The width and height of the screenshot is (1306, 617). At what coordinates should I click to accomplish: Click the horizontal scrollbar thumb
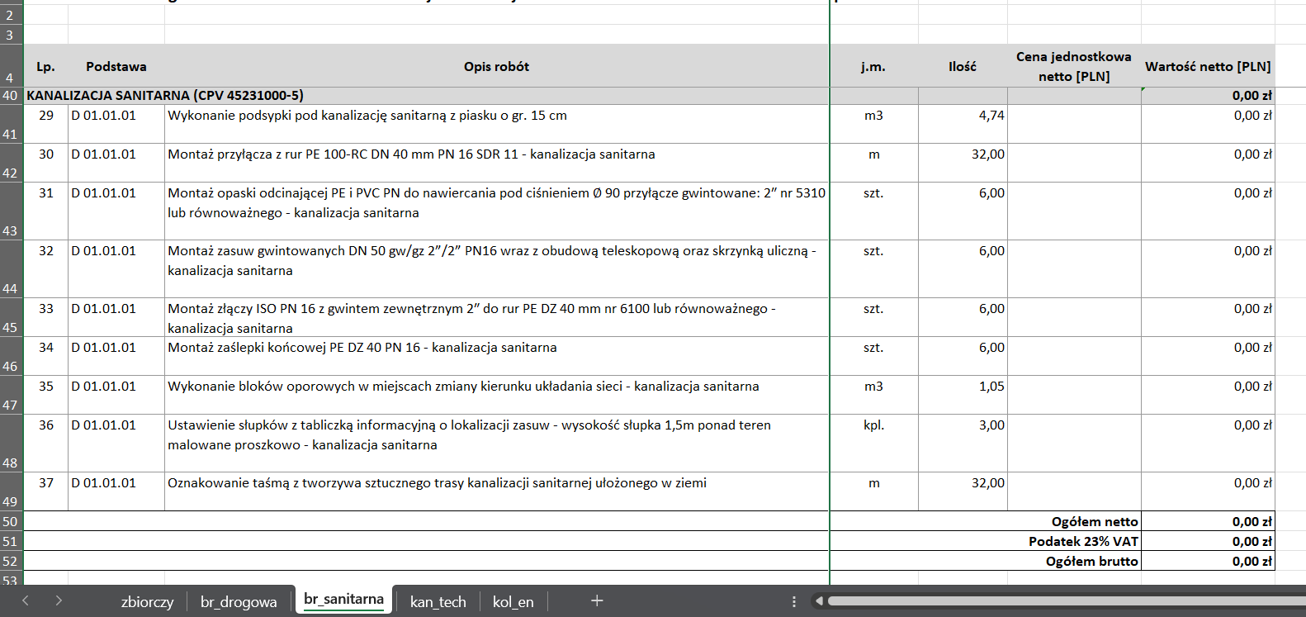(1067, 601)
